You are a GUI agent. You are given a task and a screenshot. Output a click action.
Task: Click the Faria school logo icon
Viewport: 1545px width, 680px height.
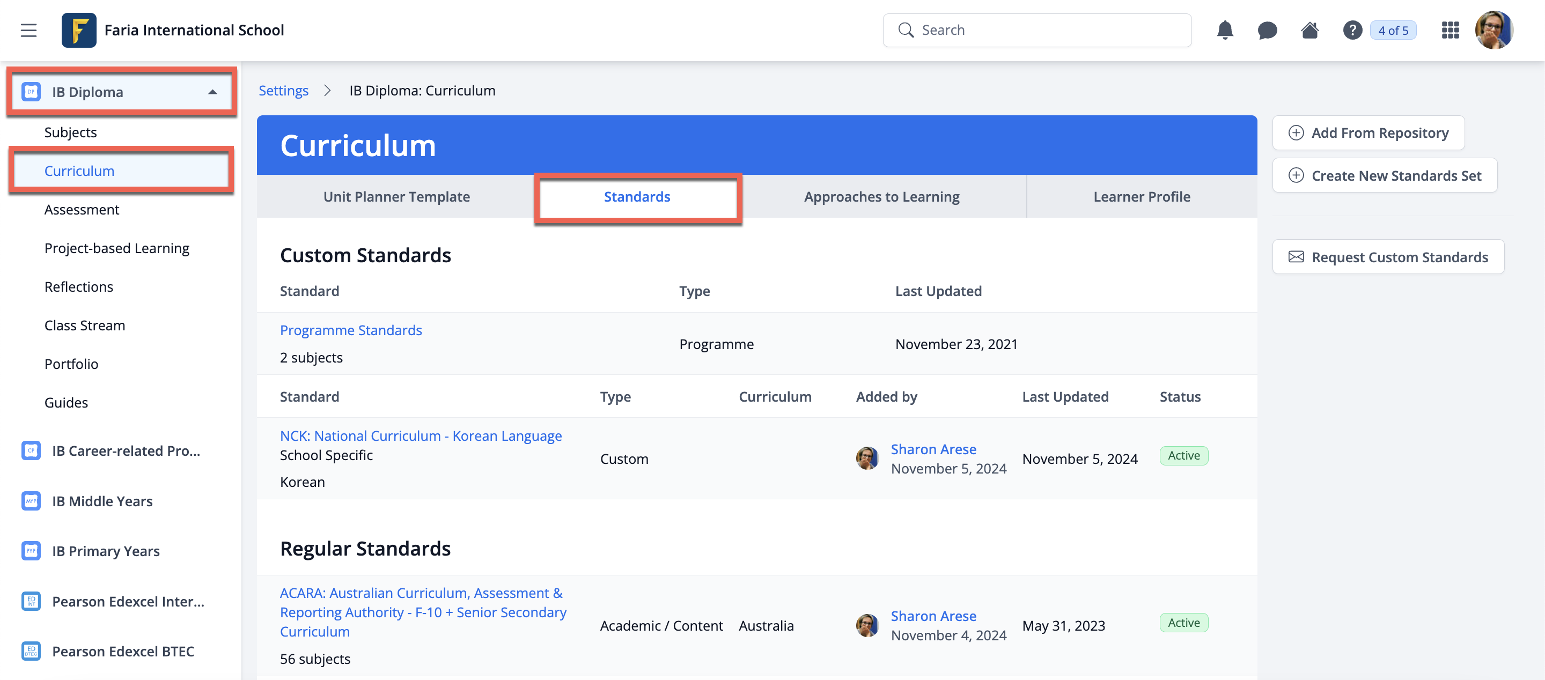coord(78,30)
